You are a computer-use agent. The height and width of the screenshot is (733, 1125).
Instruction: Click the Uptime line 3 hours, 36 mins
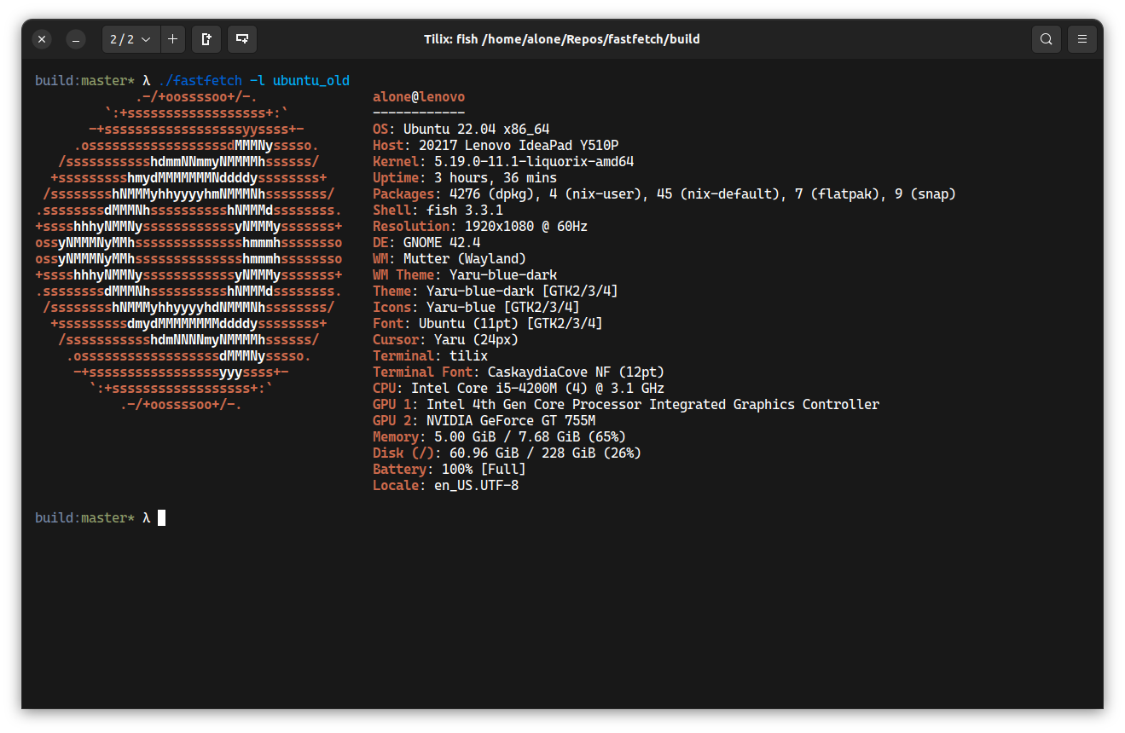(465, 178)
